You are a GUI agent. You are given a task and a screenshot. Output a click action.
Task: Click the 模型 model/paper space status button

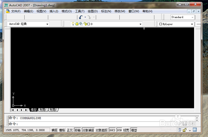[x=134, y=130]
